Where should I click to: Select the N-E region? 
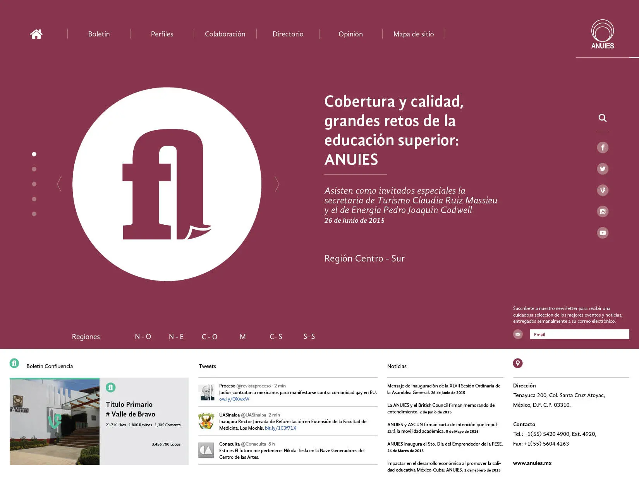(x=176, y=337)
